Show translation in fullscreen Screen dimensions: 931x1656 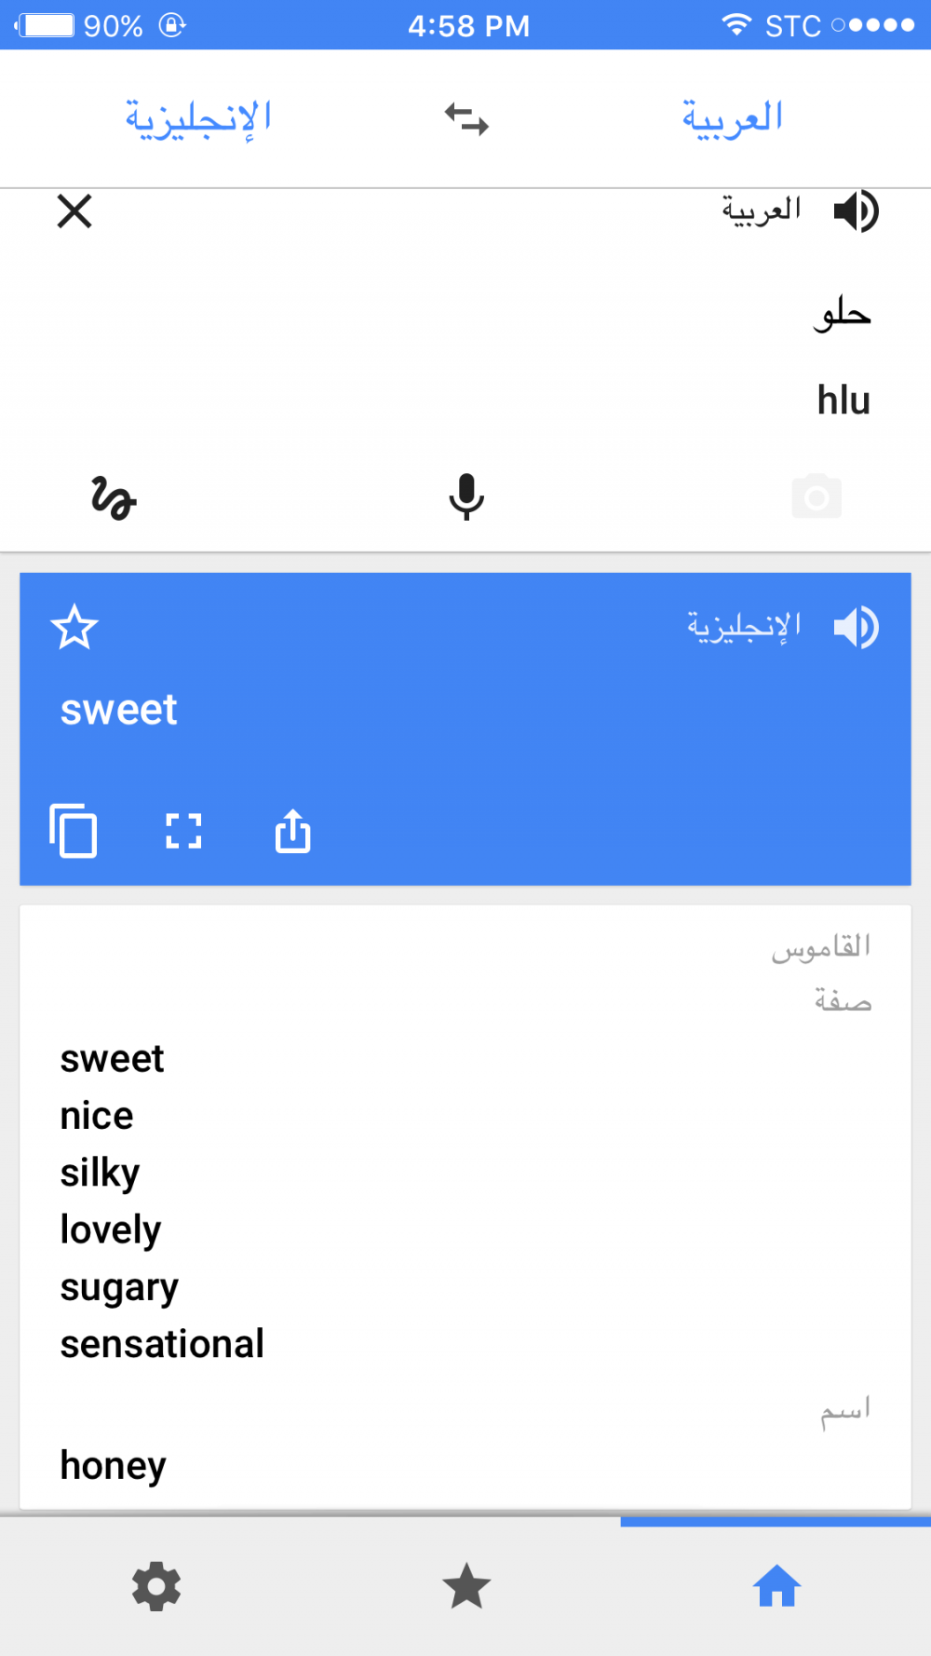click(183, 831)
